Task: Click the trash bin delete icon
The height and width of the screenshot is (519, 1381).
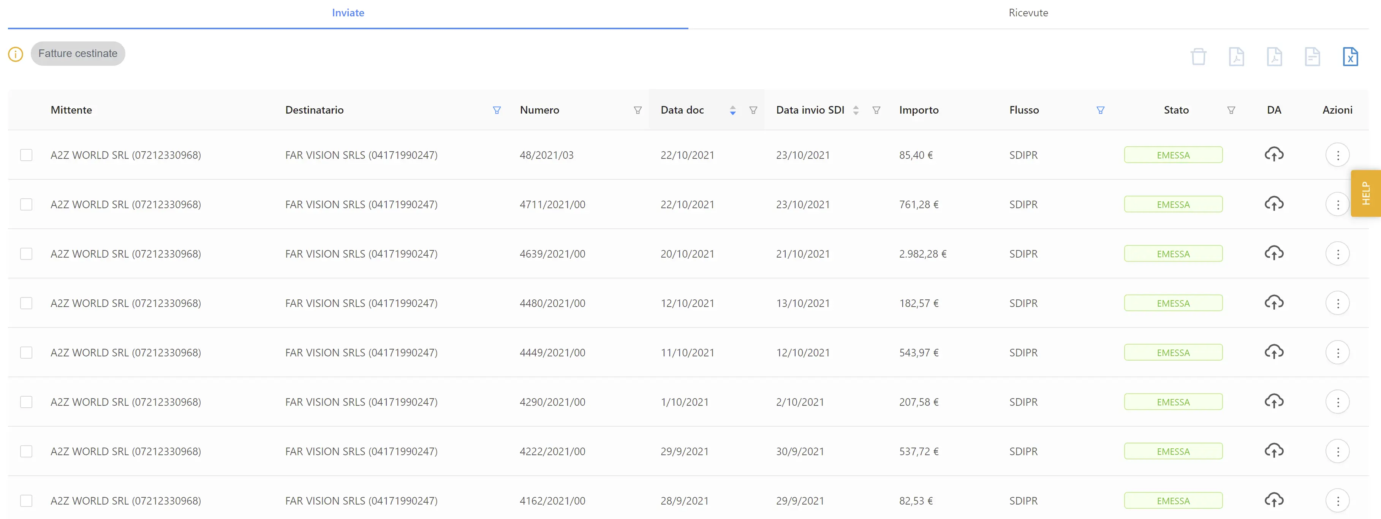Action: (x=1198, y=56)
